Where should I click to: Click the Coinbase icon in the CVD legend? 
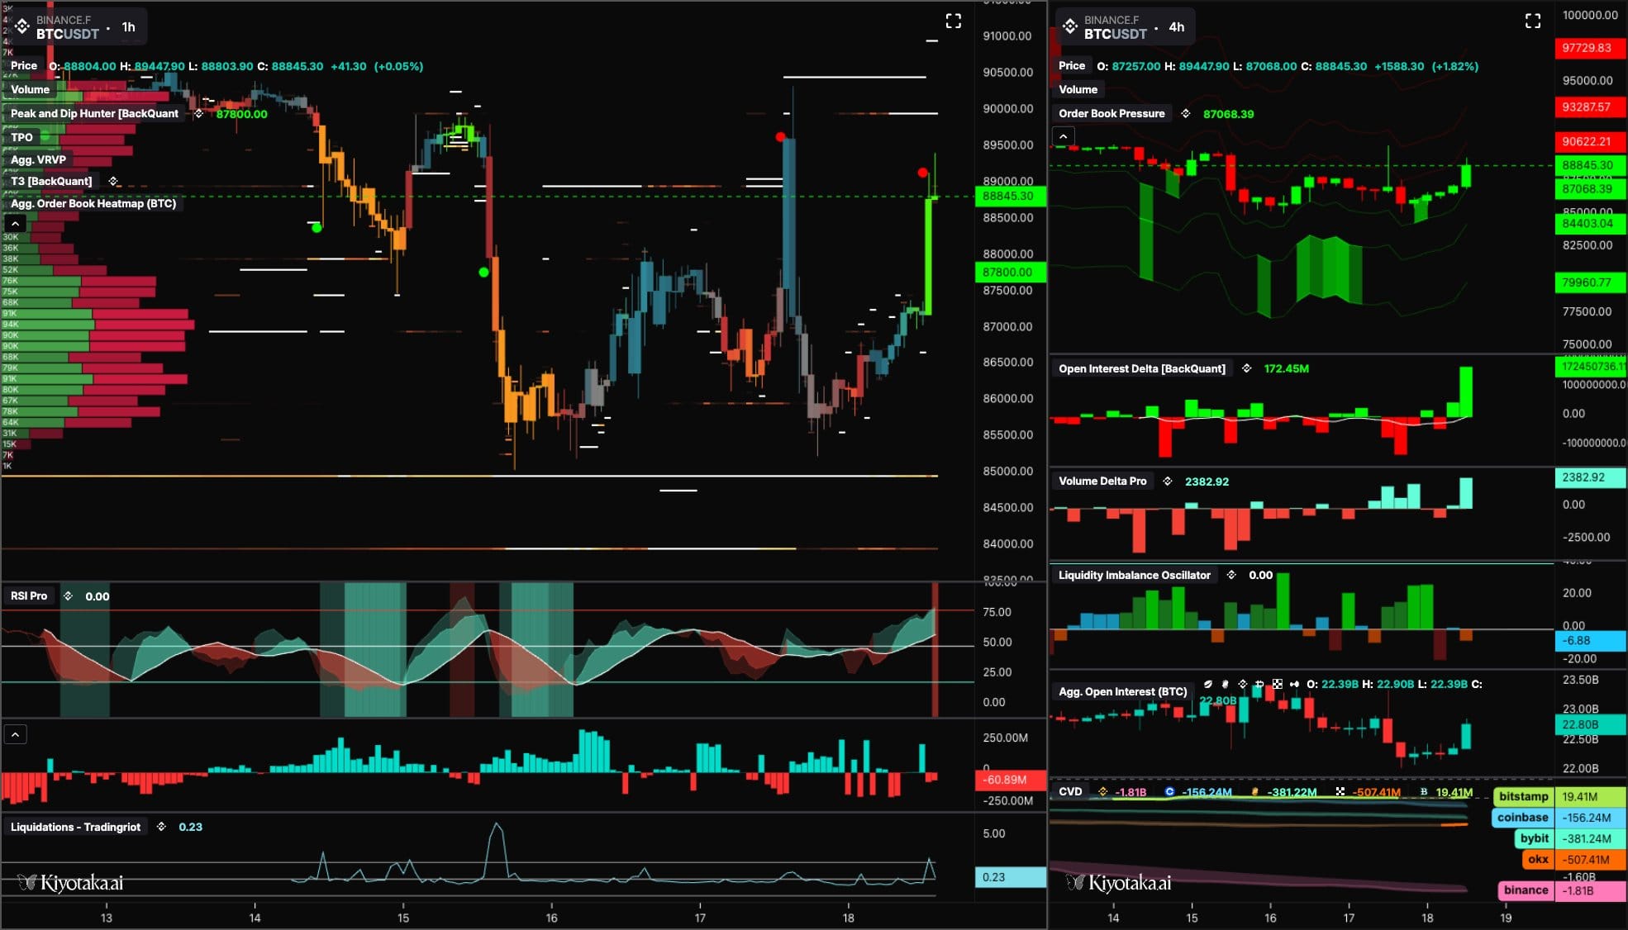click(1169, 792)
